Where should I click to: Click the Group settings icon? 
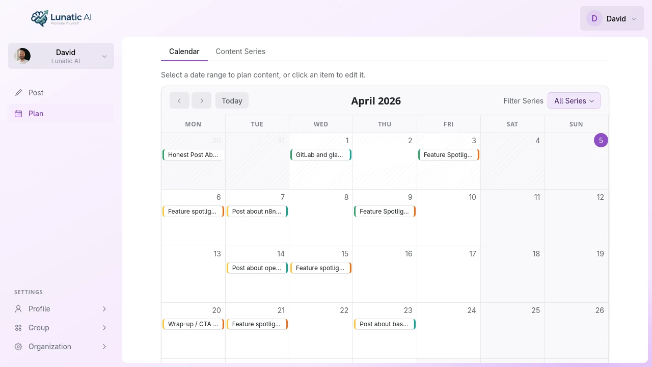(x=18, y=328)
